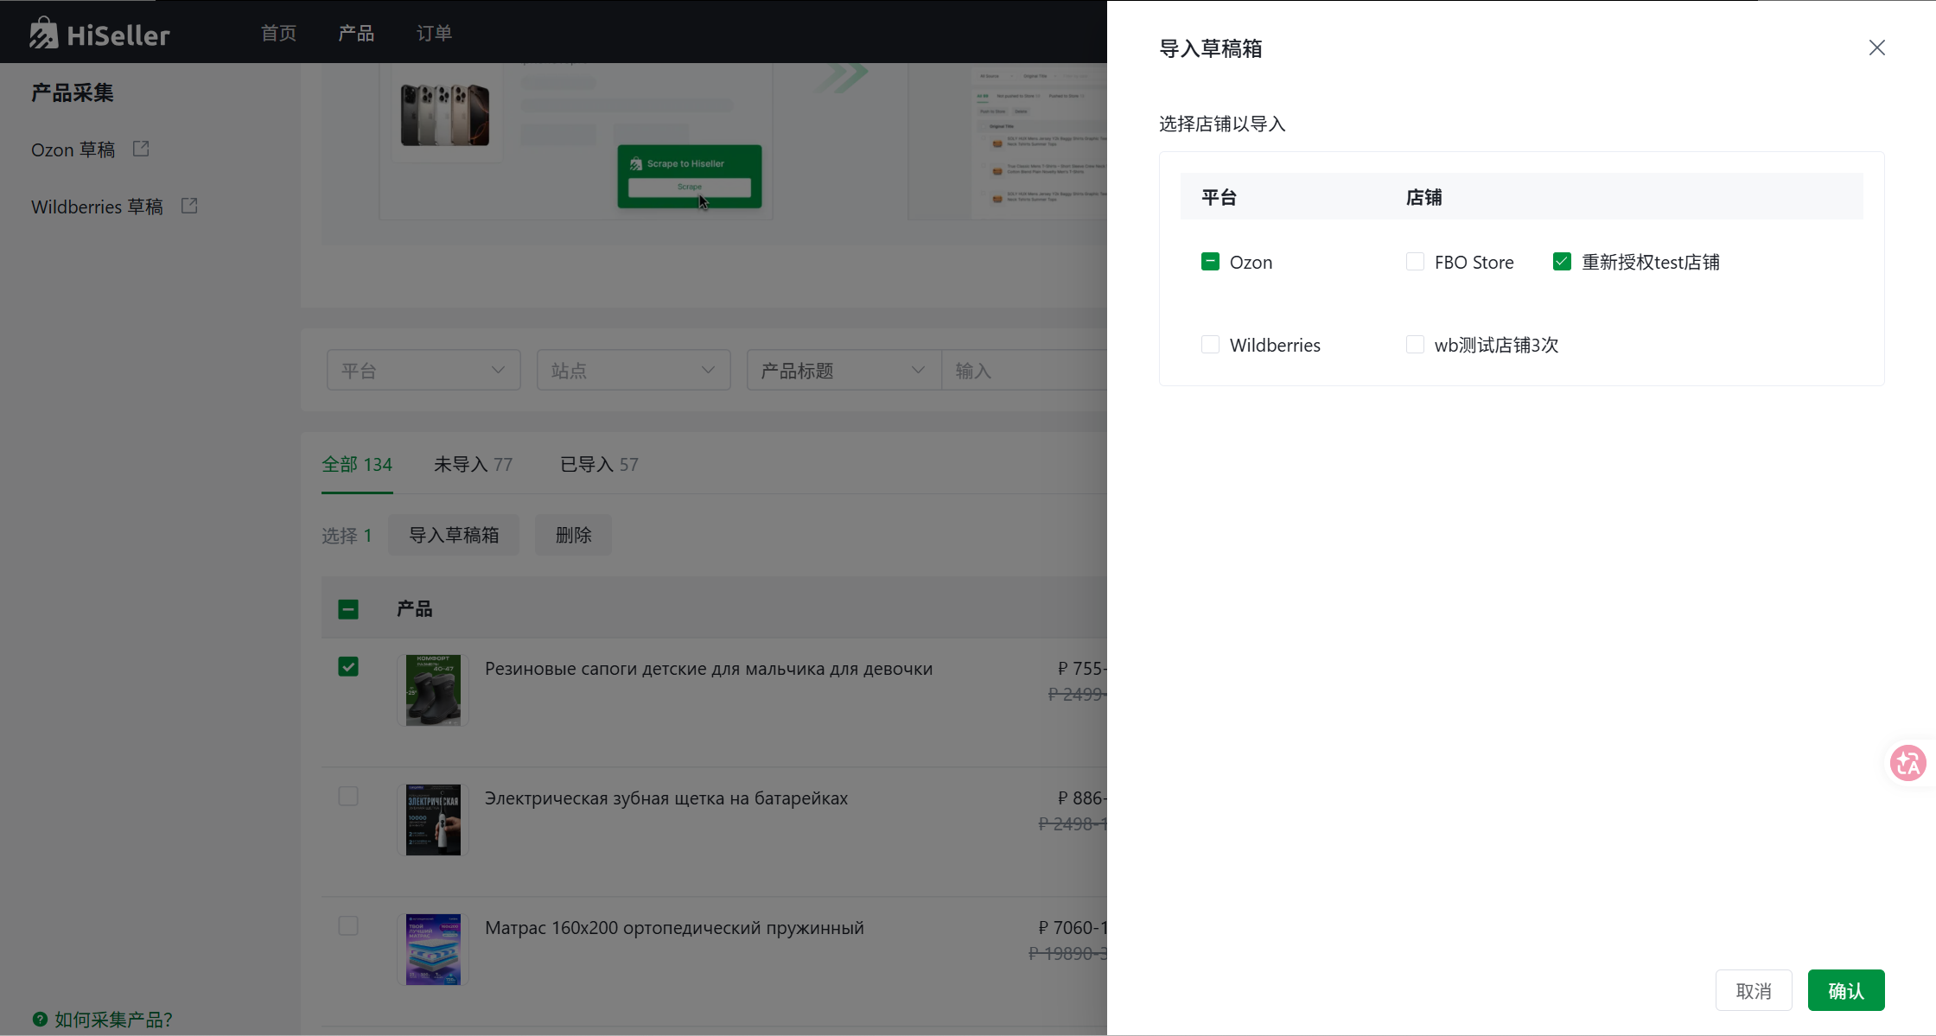This screenshot has width=1936, height=1036.
Task: Click the 取消 button
Action: point(1753,990)
